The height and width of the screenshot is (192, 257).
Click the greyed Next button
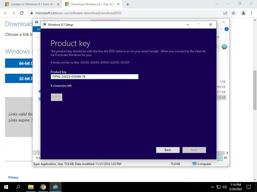(x=194, y=150)
